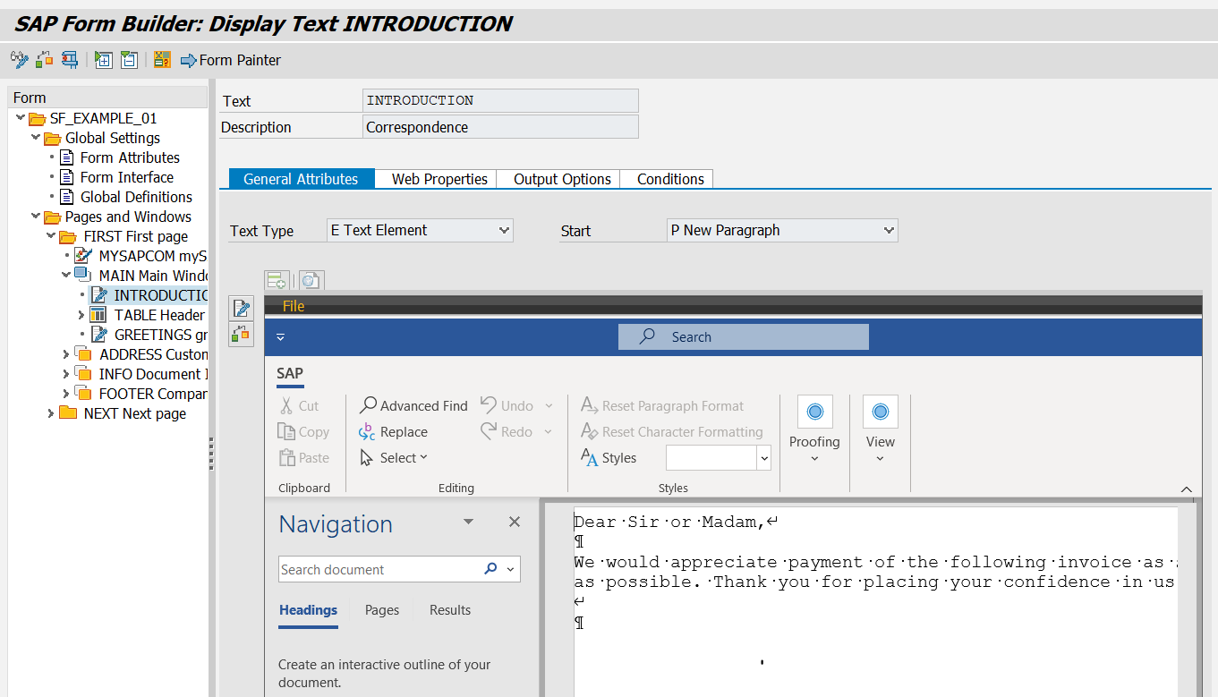Open the Start paragraph dropdown
This screenshot has height=697, width=1218.
[x=889, y=230]
